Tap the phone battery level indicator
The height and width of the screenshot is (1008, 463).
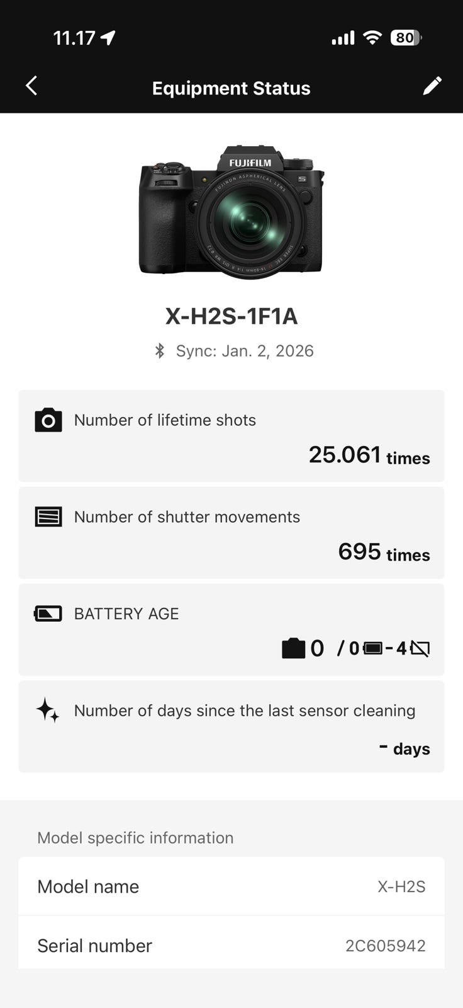[406, 38]
